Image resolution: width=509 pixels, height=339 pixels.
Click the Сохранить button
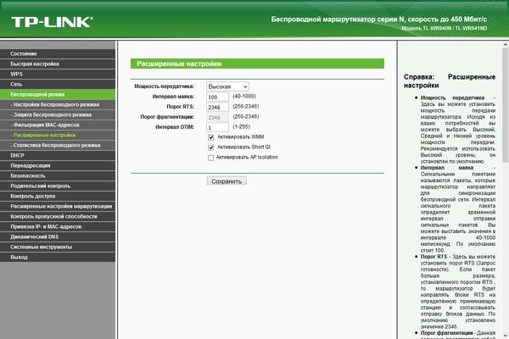(x=227, y=181)
